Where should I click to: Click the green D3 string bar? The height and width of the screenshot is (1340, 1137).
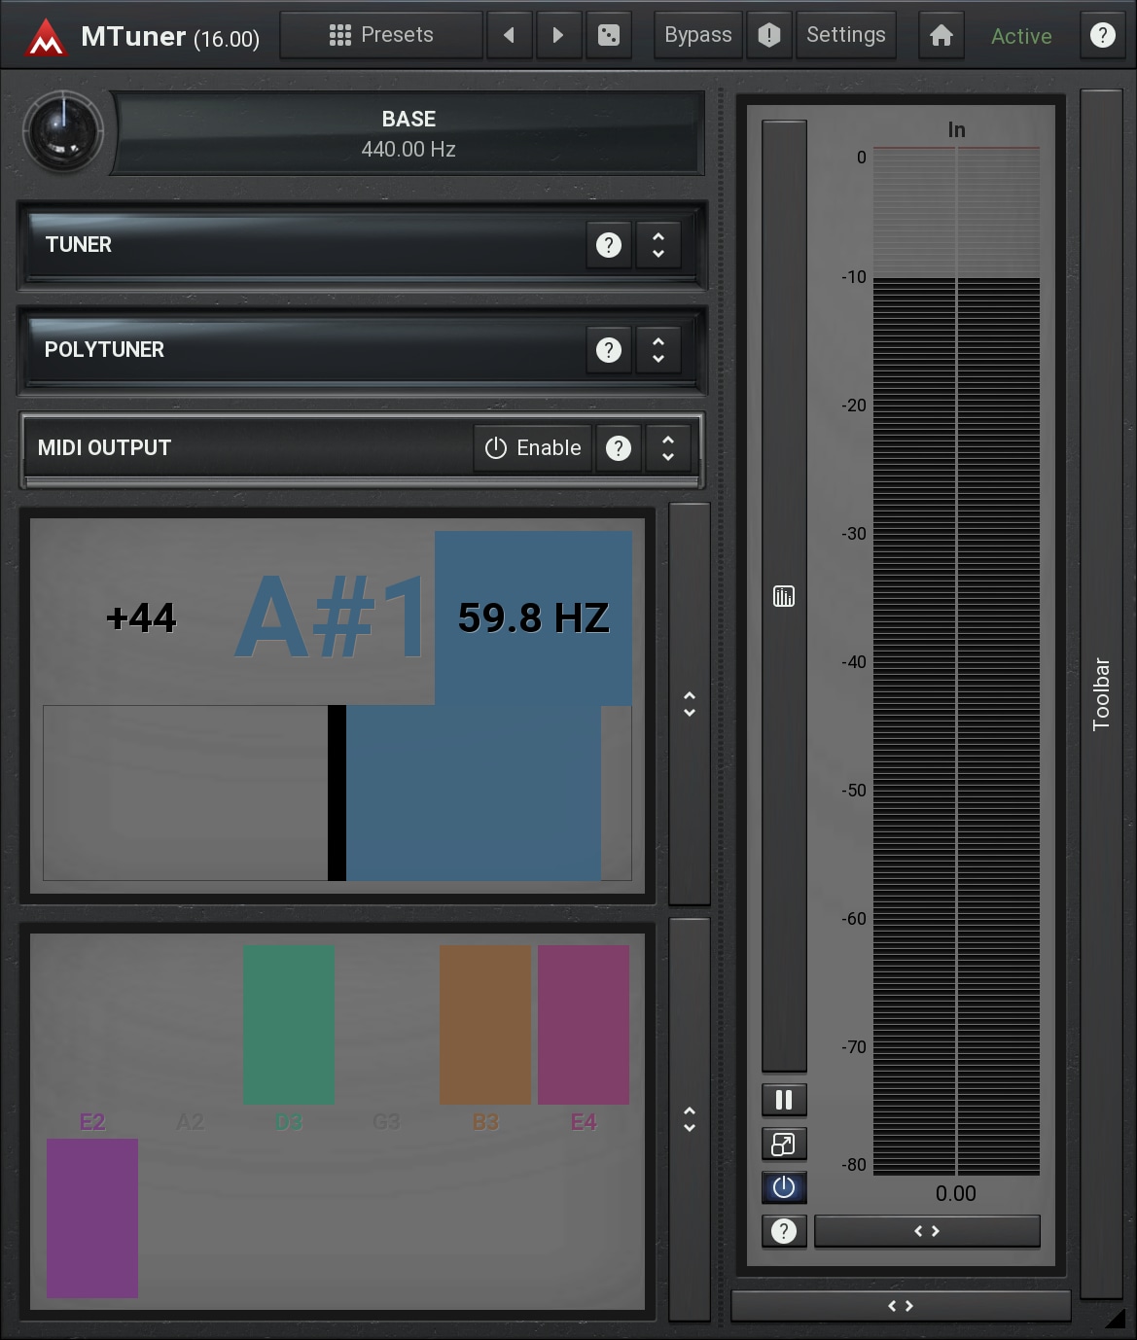click(x=289, y=1024)
